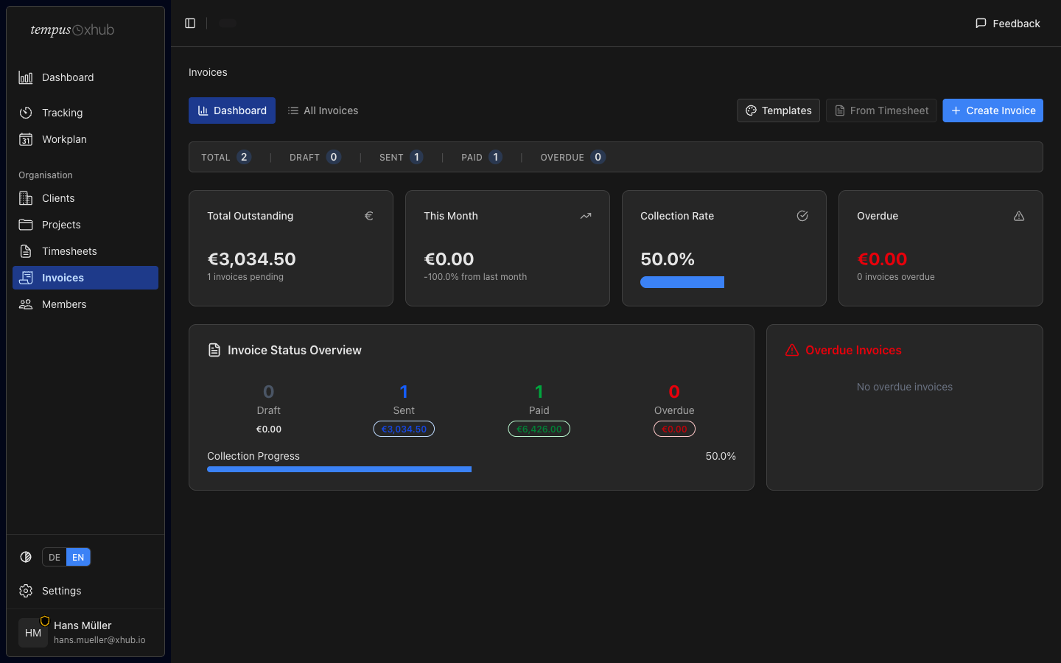Image resolution: width=1061 pixels, height=663 pixels.
Task: Switch language to DE
Action: coord(55,558)
